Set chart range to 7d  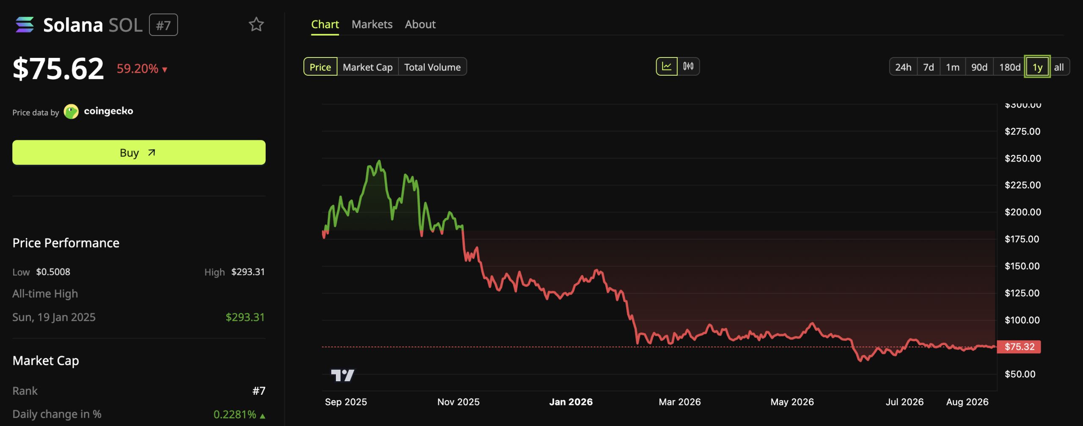929,67
